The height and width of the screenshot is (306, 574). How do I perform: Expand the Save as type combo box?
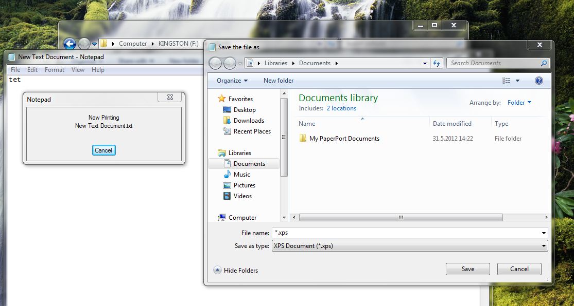click(544, 246)
